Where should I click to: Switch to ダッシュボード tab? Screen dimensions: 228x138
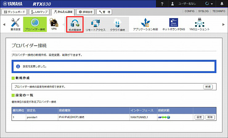[x=14, y=12]
